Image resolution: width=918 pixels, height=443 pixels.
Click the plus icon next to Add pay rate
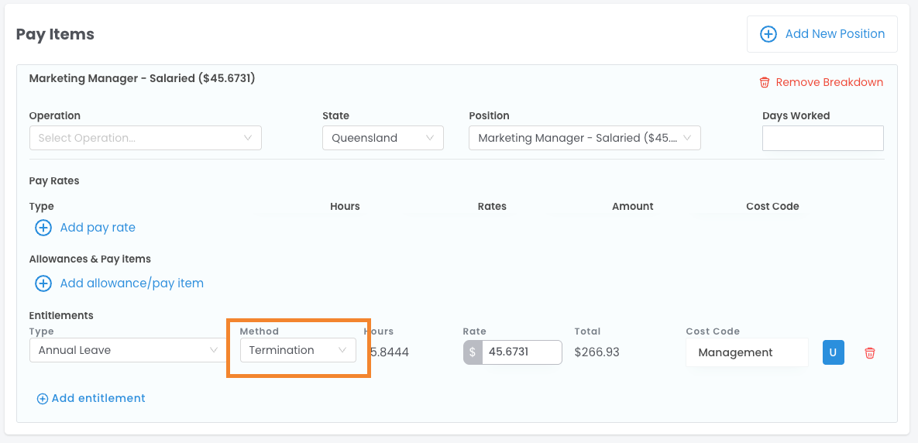tap(43, 228)
